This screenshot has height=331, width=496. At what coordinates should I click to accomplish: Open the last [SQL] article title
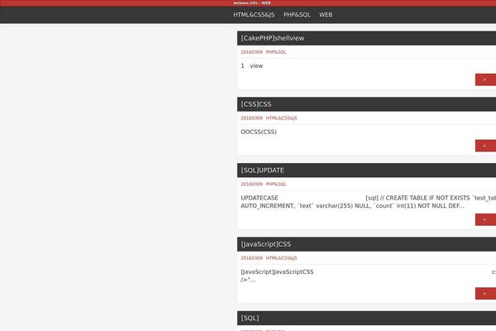[x=250, y=318]
